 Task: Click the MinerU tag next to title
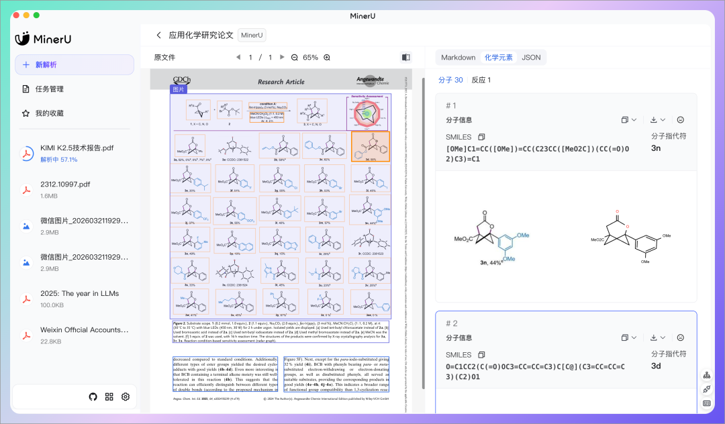[252, 35]
